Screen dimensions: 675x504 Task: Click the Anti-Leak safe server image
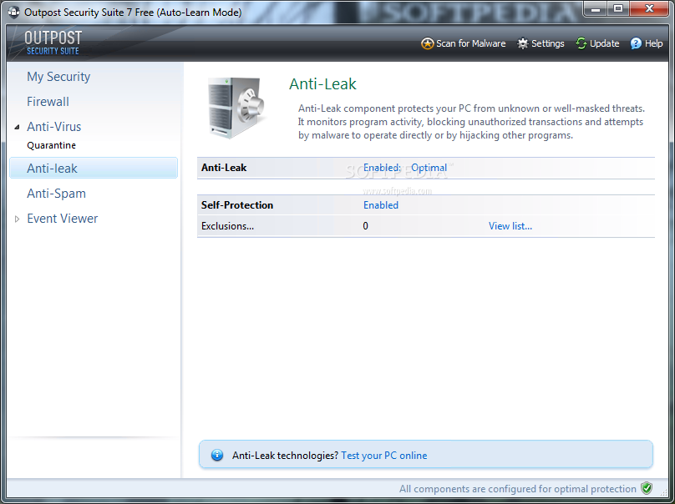coord(236,108)
